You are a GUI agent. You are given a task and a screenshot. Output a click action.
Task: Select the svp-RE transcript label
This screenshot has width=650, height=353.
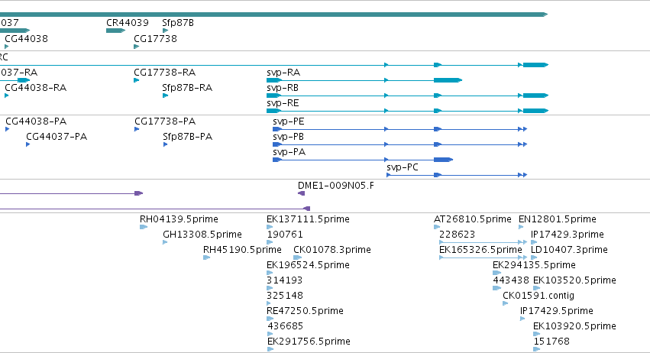(x=283, y=103)
